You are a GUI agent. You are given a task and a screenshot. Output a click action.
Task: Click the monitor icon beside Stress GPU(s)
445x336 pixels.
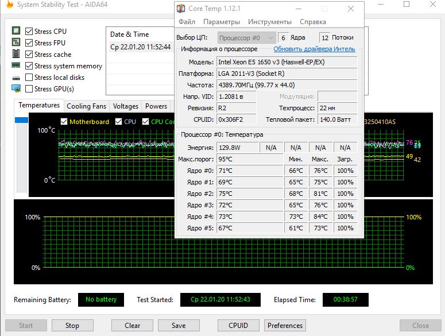coord(16,88)
